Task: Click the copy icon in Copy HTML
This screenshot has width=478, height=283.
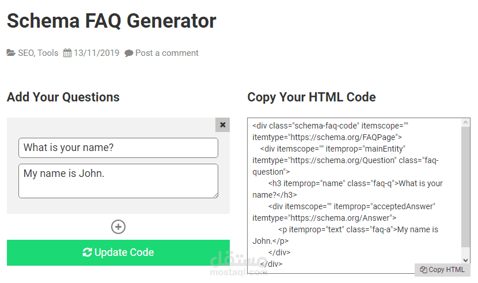Action: [423, 270]
